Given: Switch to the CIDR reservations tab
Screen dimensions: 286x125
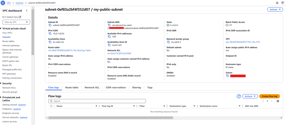Looking at the screenshot, I should 116,87.
